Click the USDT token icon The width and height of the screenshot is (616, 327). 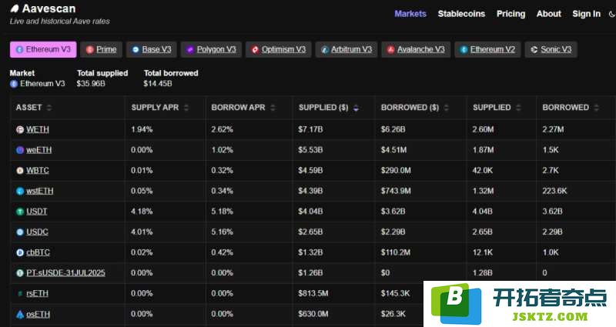(x=20, y=212)
